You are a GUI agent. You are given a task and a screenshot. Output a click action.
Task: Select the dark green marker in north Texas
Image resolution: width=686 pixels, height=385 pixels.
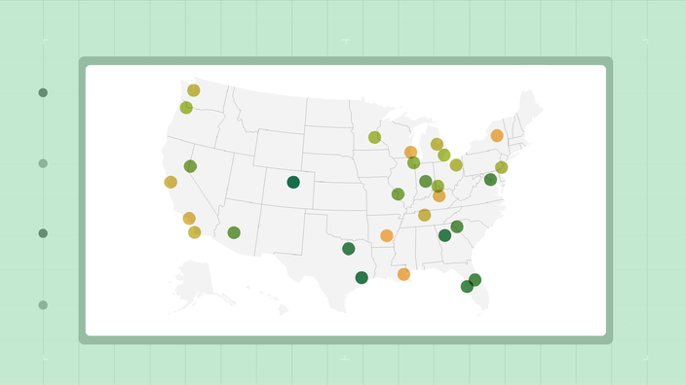coord(348,249)
